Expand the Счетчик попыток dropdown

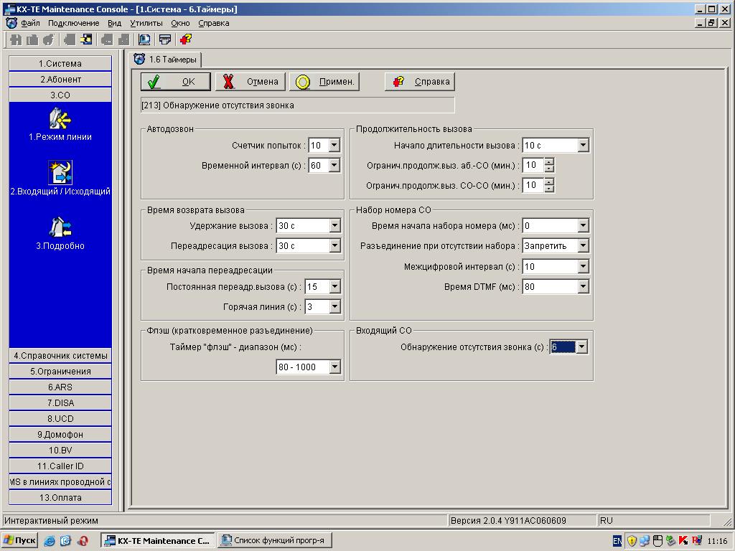point(334,145)
